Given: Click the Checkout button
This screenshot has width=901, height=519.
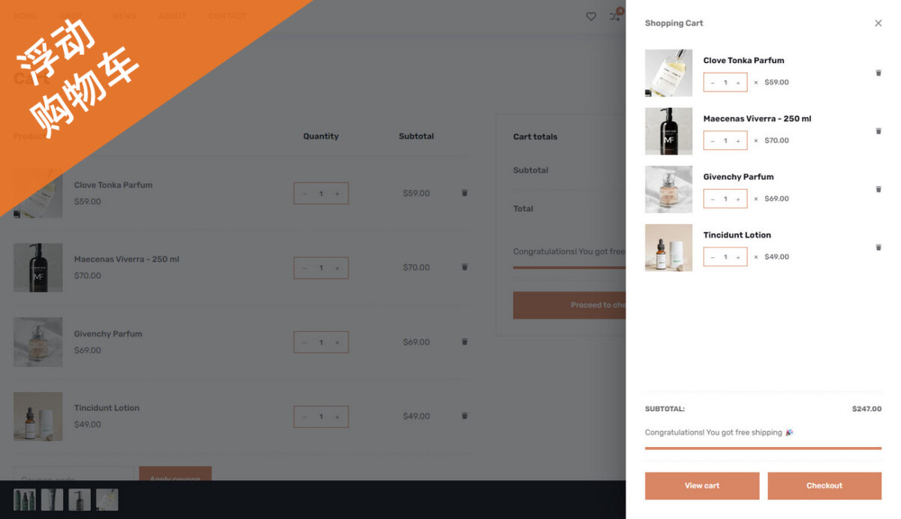Looking at the screenshot, I should point(824,485).
